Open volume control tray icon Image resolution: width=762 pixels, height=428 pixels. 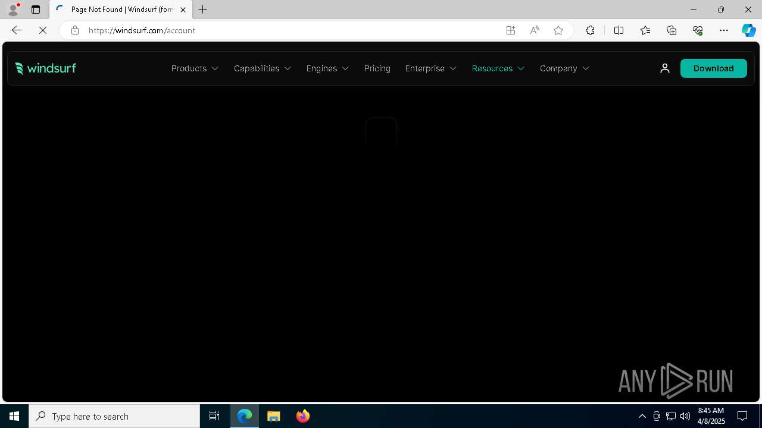coord(685,416)
